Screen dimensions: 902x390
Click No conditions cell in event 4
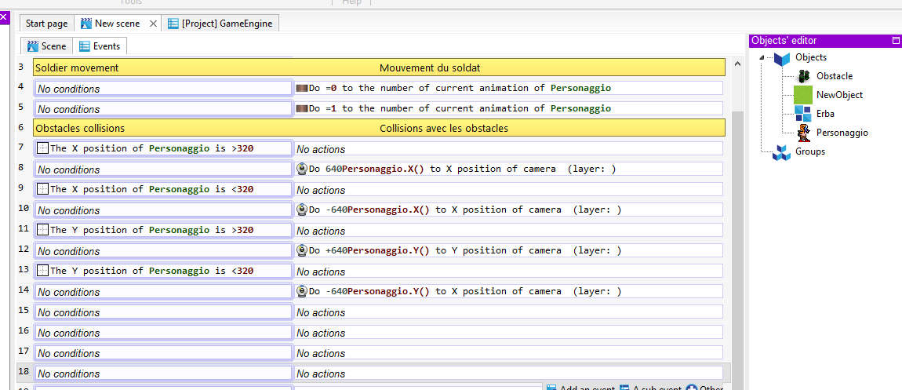(x=163, y=89)
